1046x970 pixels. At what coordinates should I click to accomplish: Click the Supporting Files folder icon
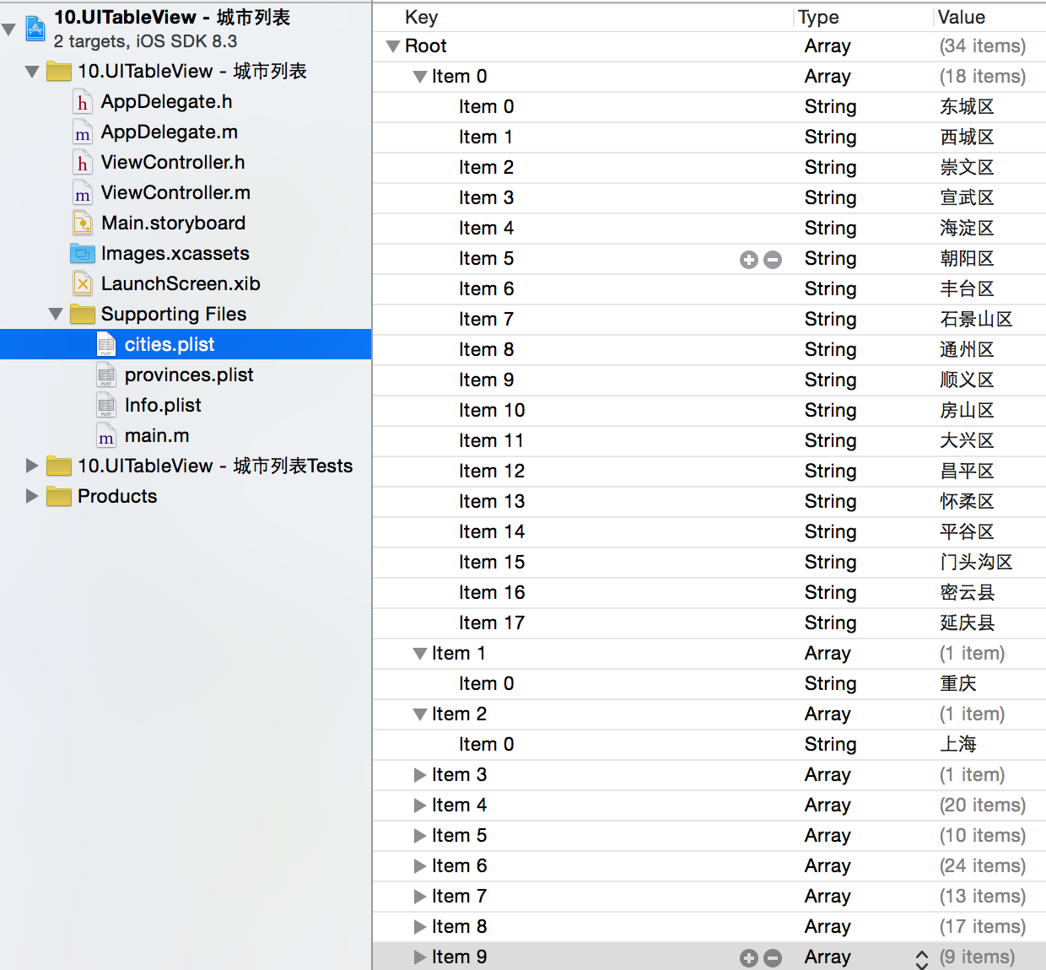83,315
